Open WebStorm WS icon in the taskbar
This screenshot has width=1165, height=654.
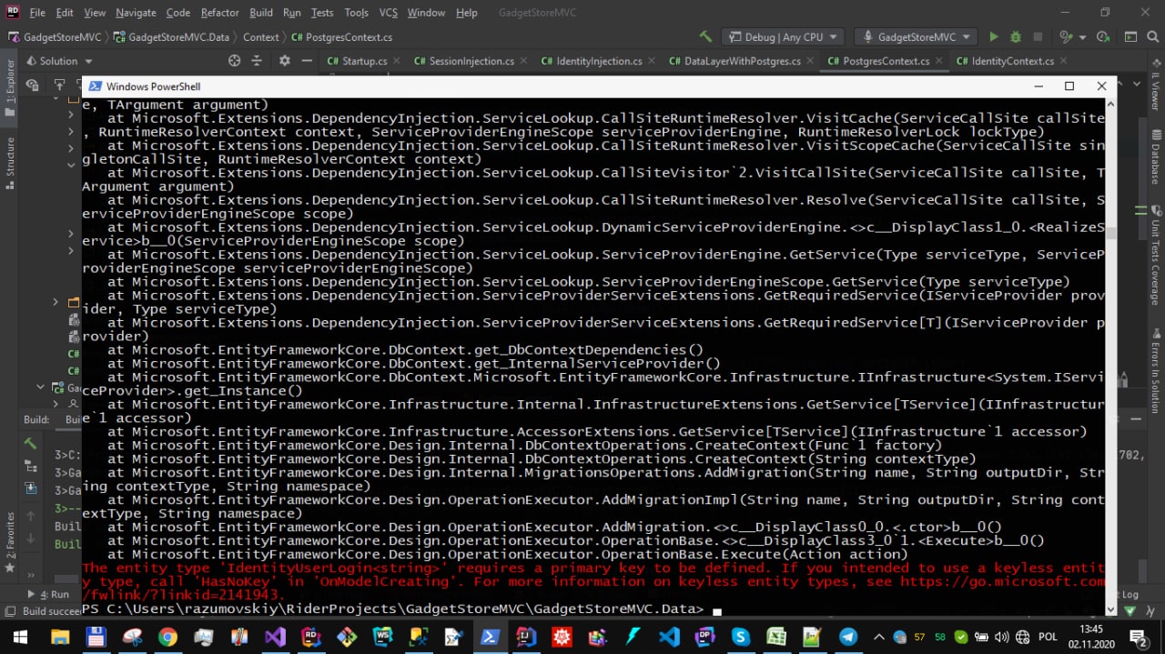(x=382, y=637)
